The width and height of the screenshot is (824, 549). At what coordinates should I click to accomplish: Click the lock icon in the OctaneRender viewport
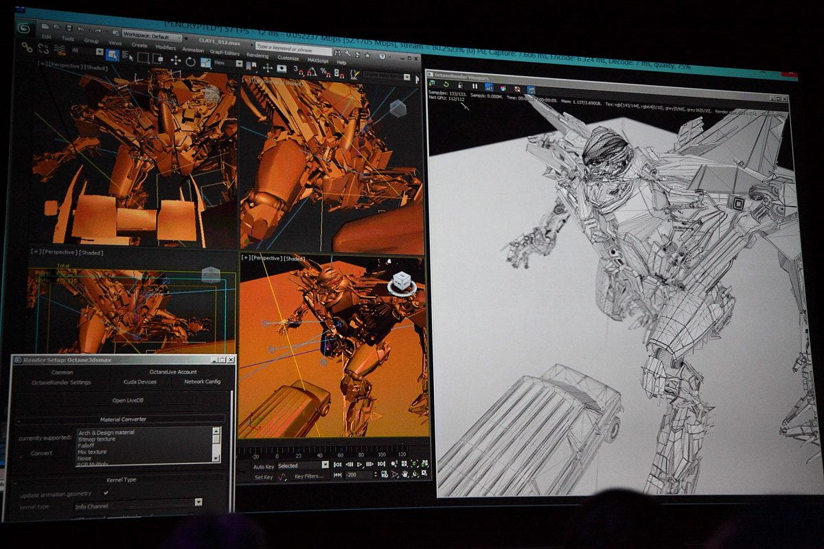click(x=460, y=85)
